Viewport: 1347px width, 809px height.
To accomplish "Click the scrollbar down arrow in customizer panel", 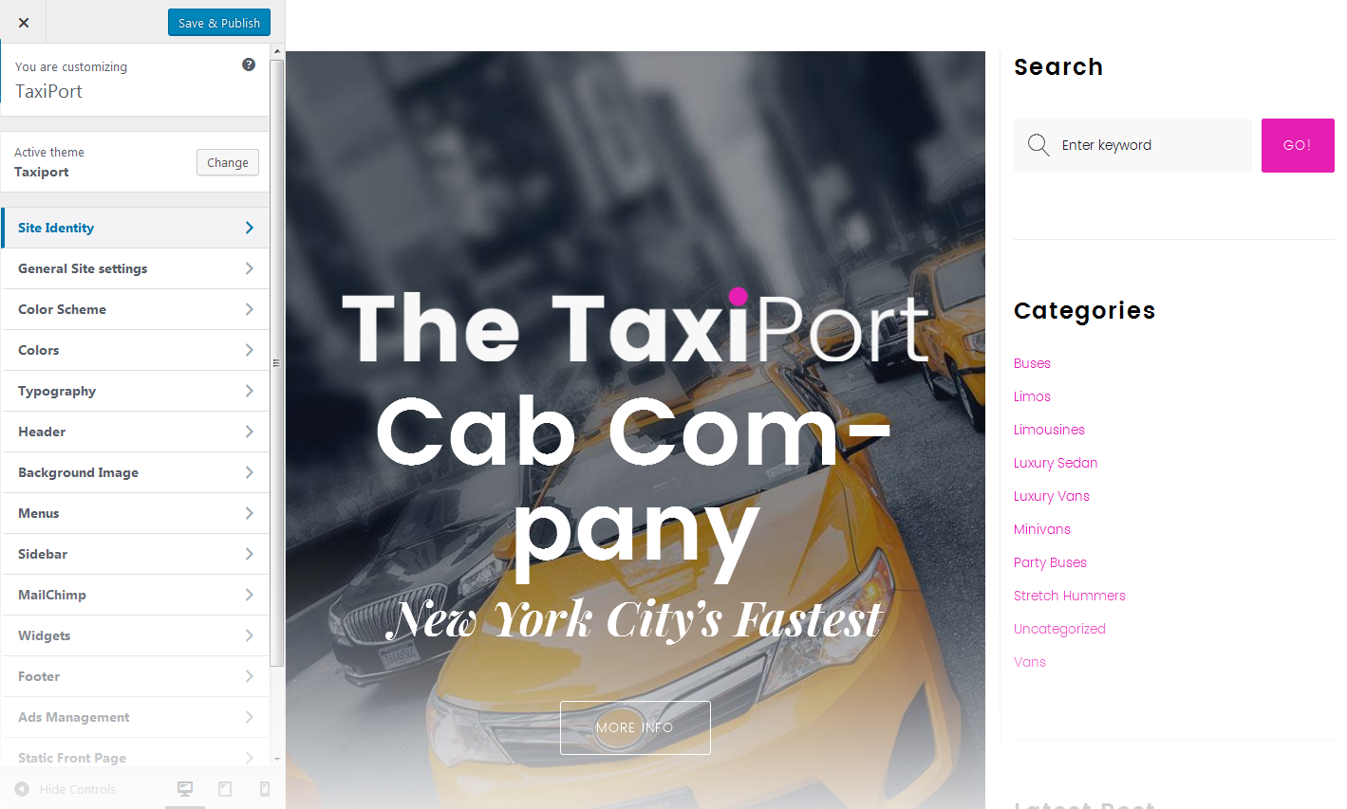I will pyautogui.click(x=277, y=759).
